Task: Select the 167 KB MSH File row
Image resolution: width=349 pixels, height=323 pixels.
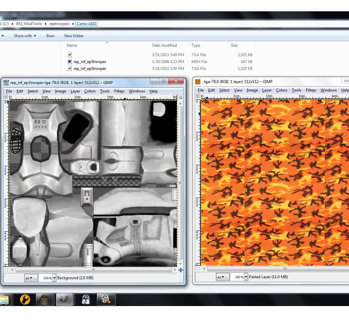Action: (x=160, y=61)
